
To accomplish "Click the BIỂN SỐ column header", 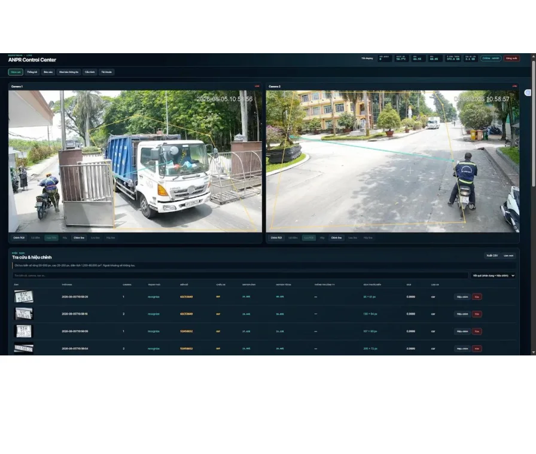I will [x=184, y=284].
